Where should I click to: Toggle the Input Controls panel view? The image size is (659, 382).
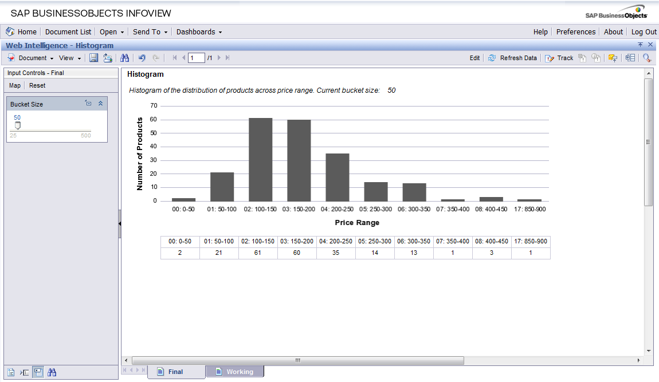38,372
